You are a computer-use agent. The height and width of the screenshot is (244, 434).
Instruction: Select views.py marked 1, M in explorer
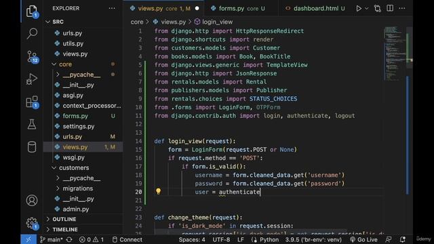tap(83, 147)
